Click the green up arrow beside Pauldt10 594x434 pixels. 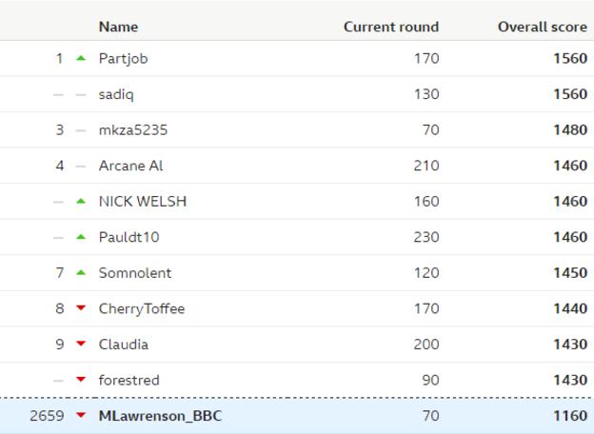point(81,237)
